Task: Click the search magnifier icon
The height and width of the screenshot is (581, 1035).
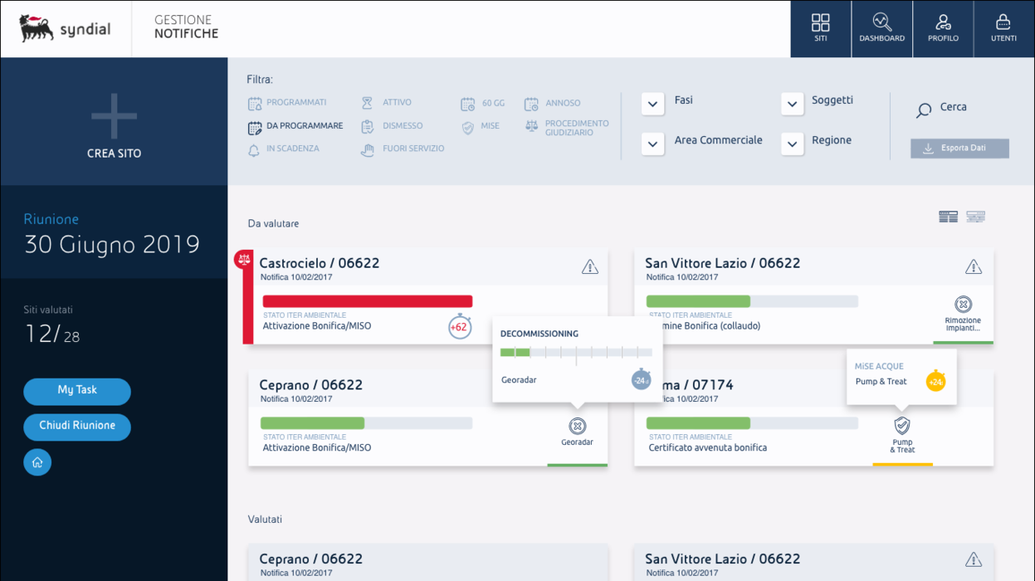Action: [x=923, y=110]
